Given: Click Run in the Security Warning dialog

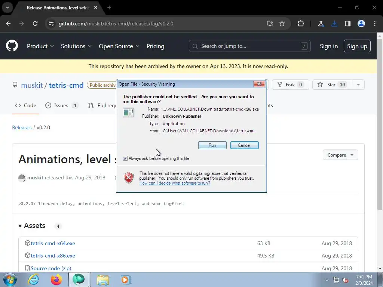Looking at the screenshot, I should (x=212, y=145).
